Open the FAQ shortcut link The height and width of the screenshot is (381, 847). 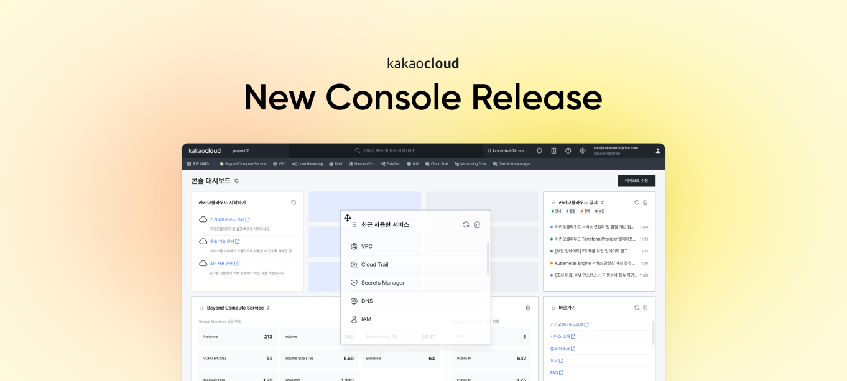pos(557,373)
